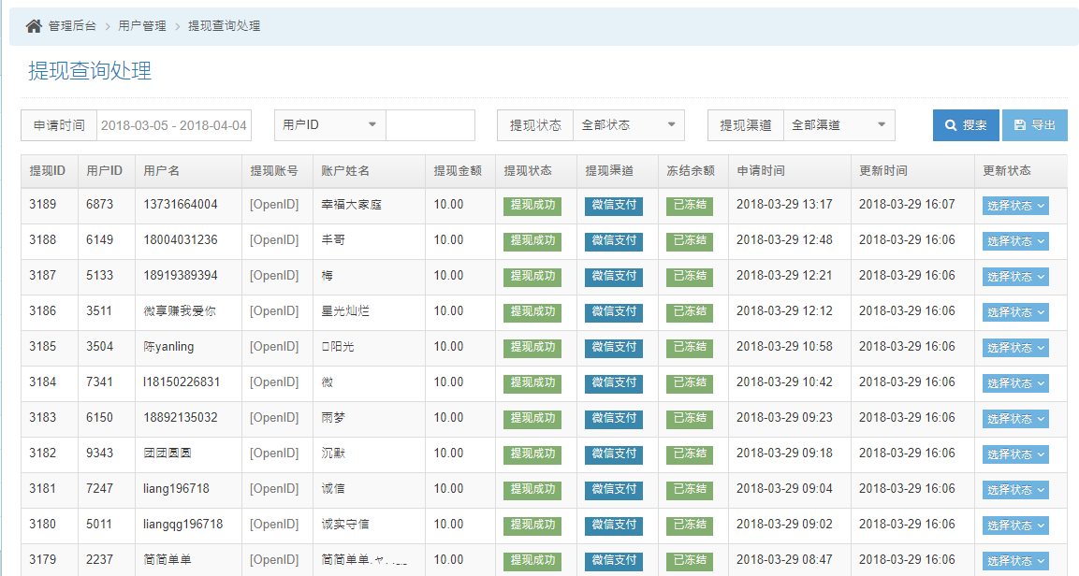Click 微信支付 badge in row 3187

[613, 276]
